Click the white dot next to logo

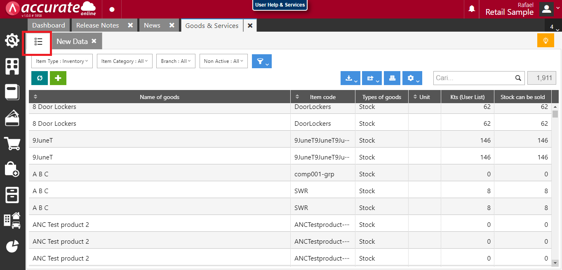click(x=112, y=9)
